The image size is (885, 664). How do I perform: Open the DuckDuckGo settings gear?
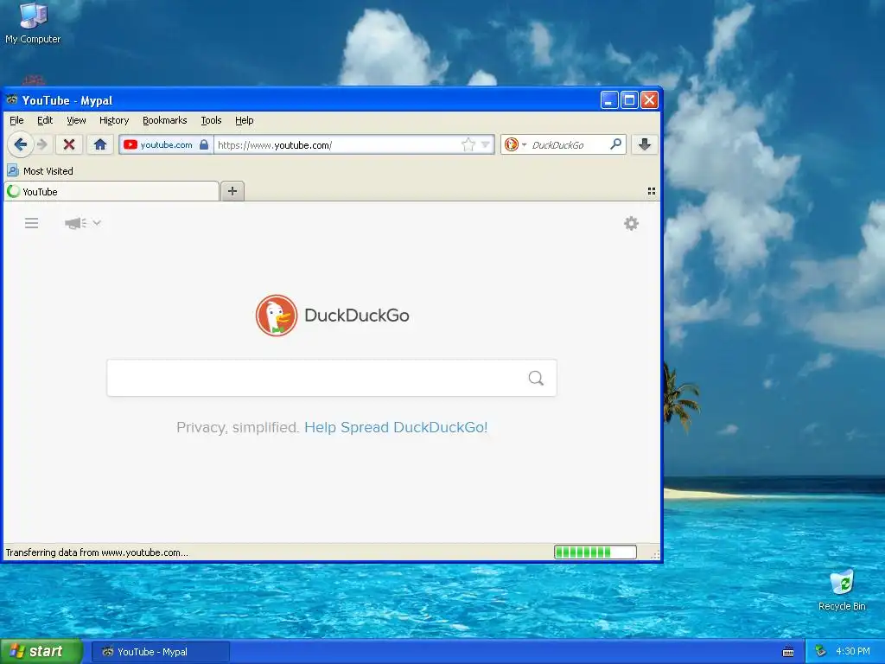[631, 224]
